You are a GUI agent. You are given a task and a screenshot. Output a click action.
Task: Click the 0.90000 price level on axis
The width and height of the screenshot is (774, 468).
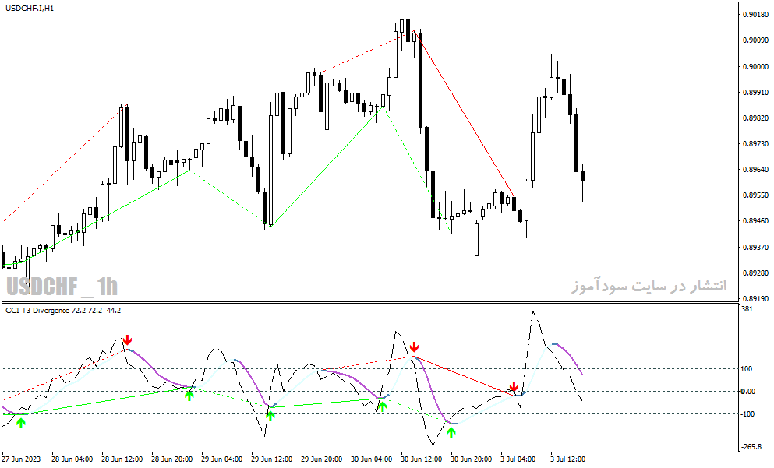[x=755, y=66]
